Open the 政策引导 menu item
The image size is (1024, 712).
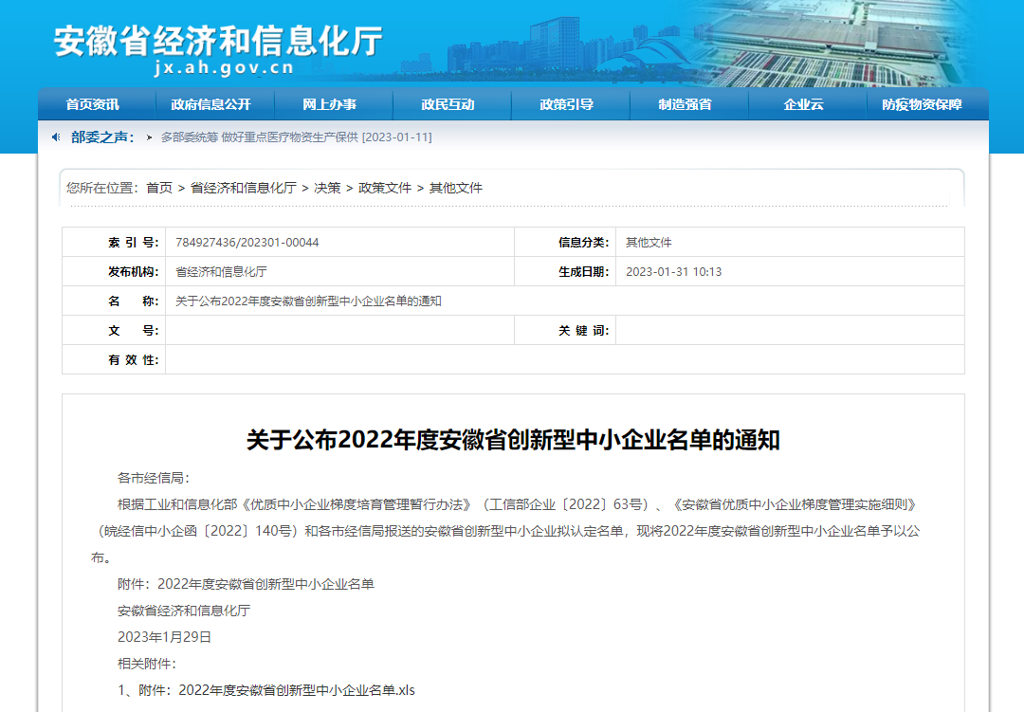coord(570,105)
